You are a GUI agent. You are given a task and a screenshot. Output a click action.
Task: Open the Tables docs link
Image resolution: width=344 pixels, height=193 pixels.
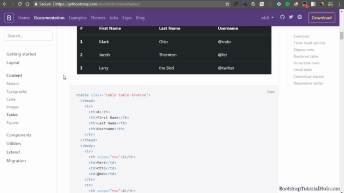tap(12, 115)
